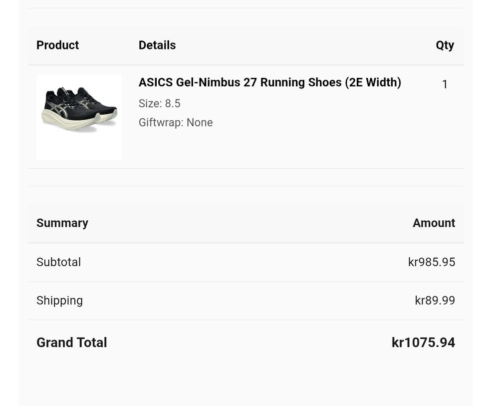Click the ASICS running shoes product thumbnail
Image resolution: width=479 pixels, height=406 pixels.
click(x=79, y=117)
